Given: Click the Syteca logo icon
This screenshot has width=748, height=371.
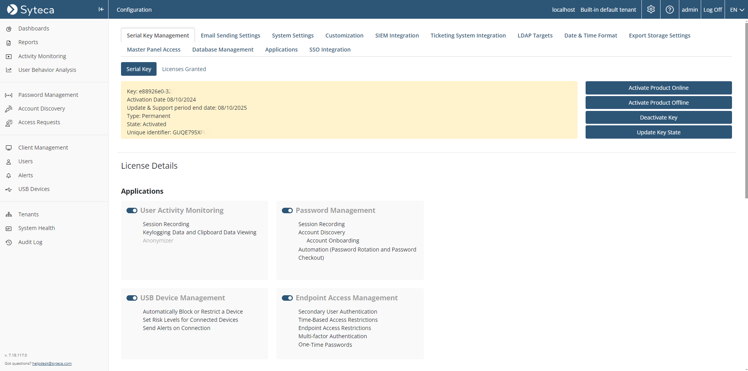Looking at the screenshot, I should click(x=12, y=9).
